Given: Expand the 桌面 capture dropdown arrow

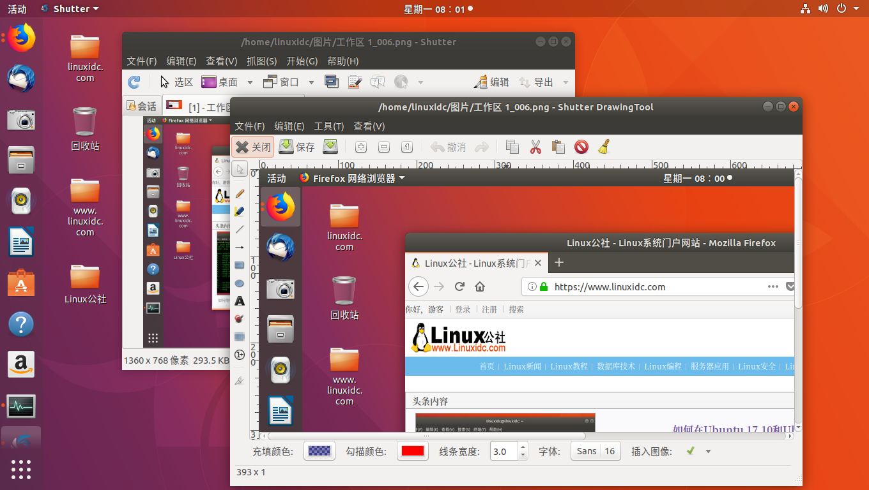Looking at the screenshot, I should (250, 82).
